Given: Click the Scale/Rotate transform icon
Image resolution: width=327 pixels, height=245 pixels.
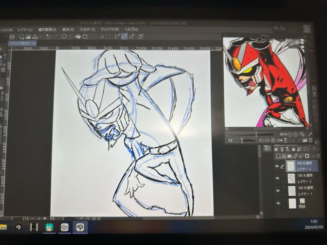Looking at the screenshot, I should point(85,37).
